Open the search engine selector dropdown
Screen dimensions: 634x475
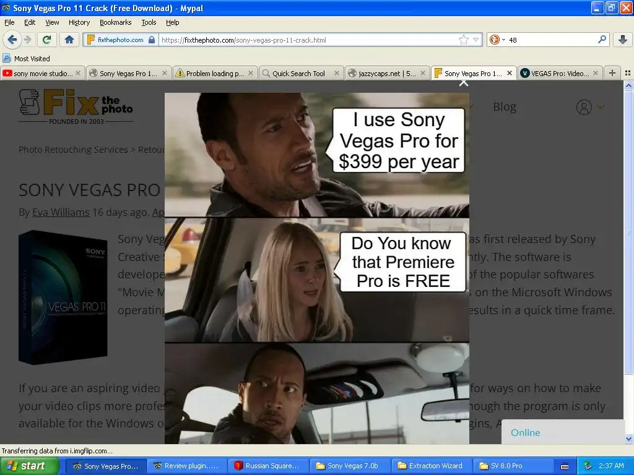point(497,40)
